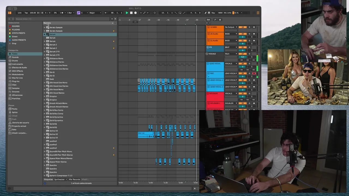Toggle the punch-in switch icon
The image size is (349, 196).
click(176, 13)
